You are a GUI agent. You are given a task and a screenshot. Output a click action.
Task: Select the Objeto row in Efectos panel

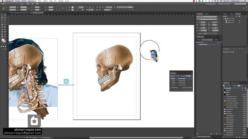(181, 78)
